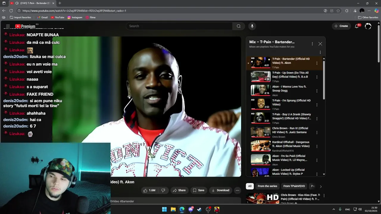Open Edge Copilot icon
Viewport: 381px width, 214px height.
(x=377, y=11)
